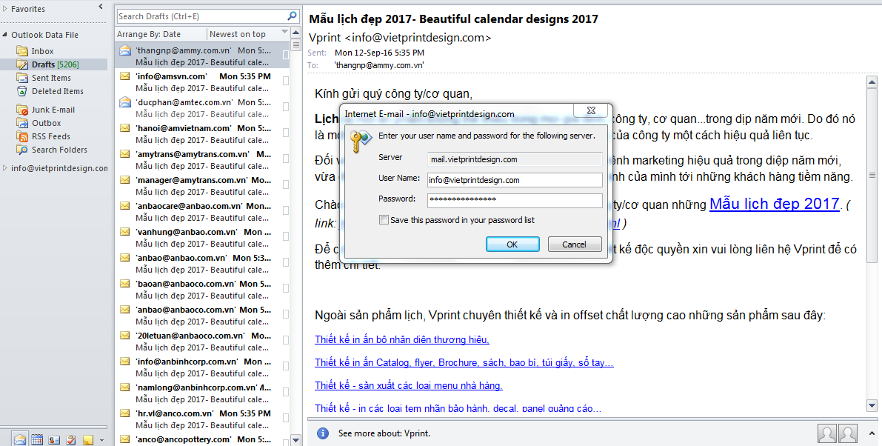The height and width of the screenshot is (446, 882).
Task: Click the Password field in dialog
Action: (515, 200)
